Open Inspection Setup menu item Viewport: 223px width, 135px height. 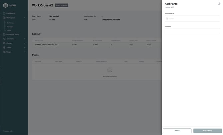pyautogui.click(x=13, y=34)
